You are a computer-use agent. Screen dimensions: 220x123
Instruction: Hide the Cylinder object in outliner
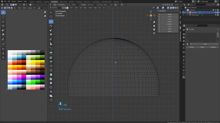(216, 12)
